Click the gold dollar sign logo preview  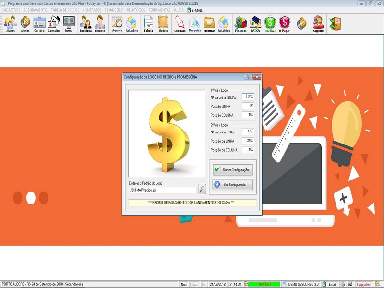167,133
